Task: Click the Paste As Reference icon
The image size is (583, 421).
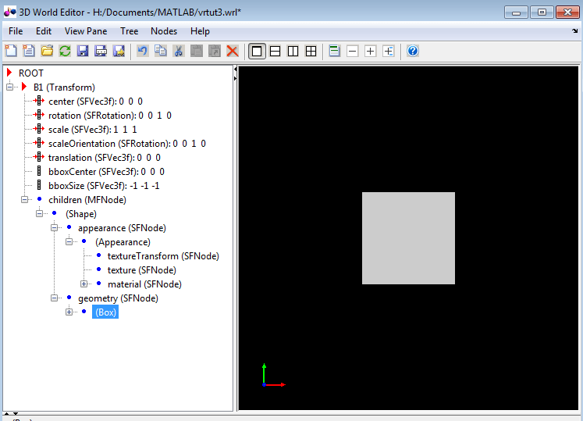Action: [x=214, y=51]
